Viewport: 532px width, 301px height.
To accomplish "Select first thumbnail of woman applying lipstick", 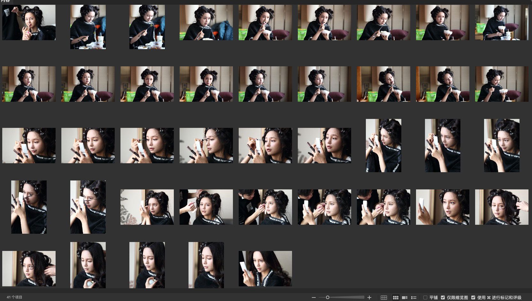I will click(29, 22).
